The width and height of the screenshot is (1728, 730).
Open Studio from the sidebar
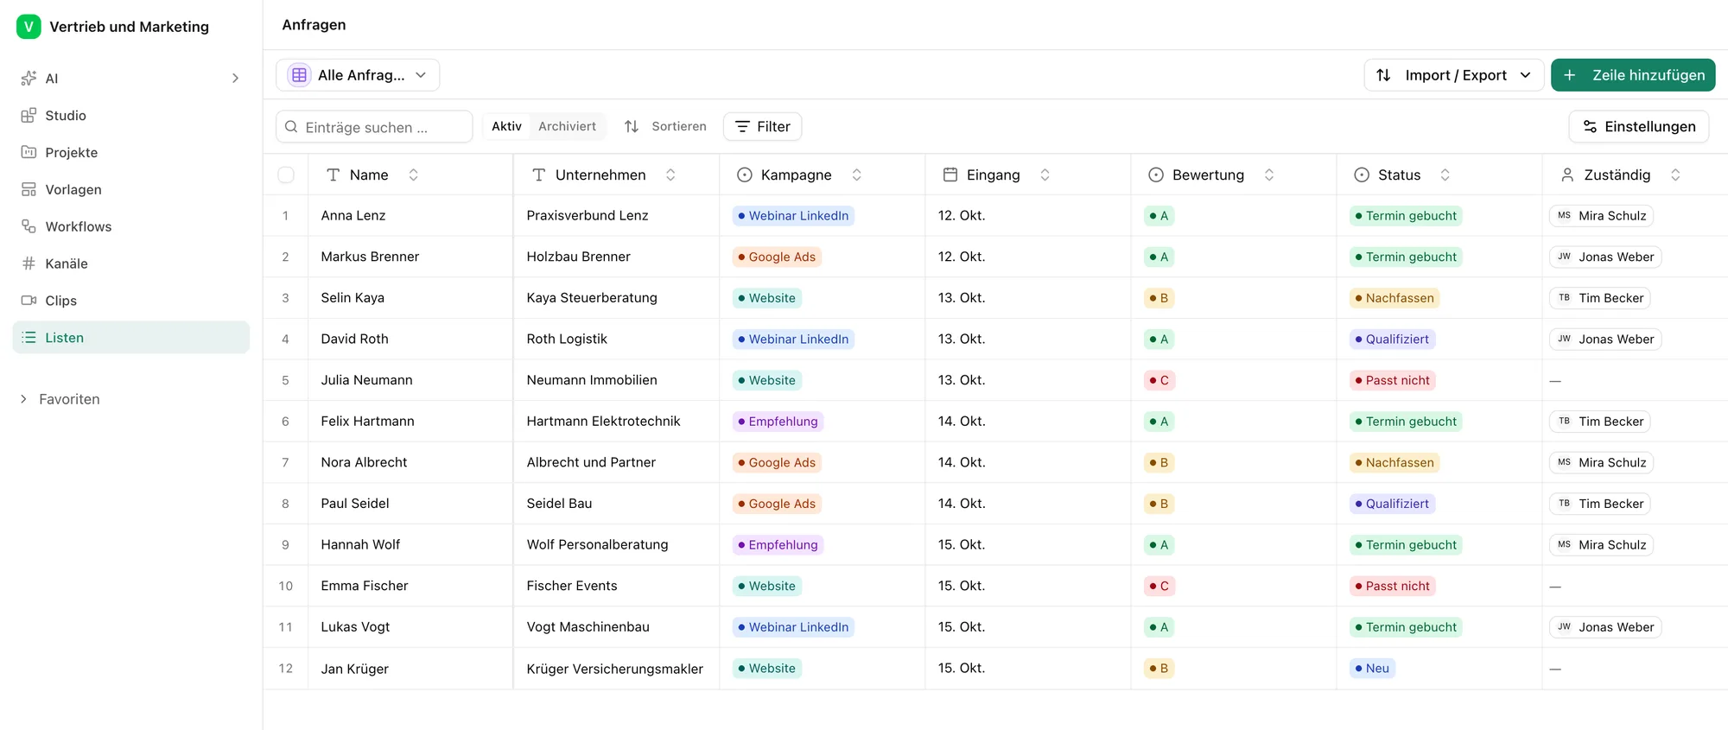tap(130, 116)
